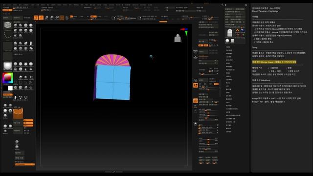The image size is (313, 176).
Task: Click the monitor-shaped icon beside the canvas
Action: (x=196, y=52)
